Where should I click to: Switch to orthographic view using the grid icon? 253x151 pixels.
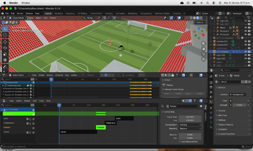tap(204, 59)
